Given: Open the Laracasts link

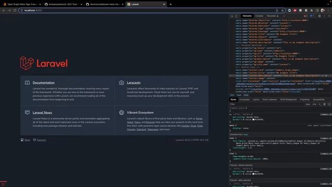Looking at the screenshot, I should (x=134, y=83).
